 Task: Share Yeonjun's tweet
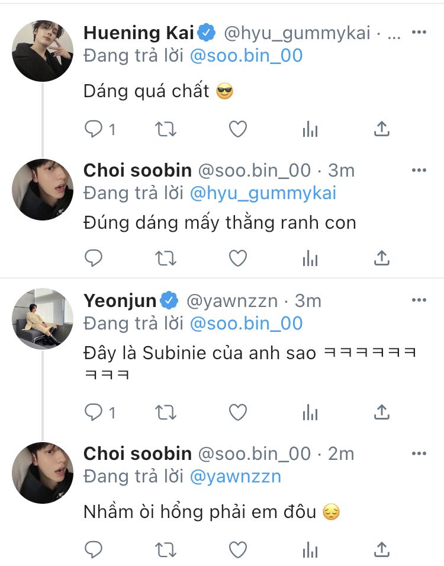tap(382, 411)
